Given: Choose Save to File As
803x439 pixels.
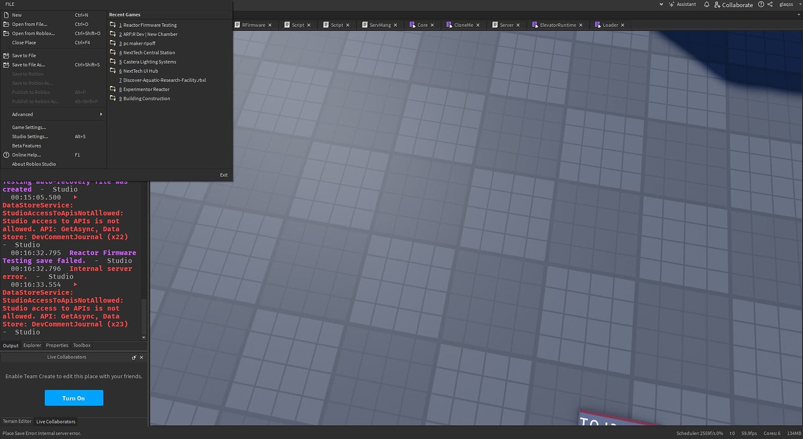Looking at the screenshot, I should coord(54,65).
